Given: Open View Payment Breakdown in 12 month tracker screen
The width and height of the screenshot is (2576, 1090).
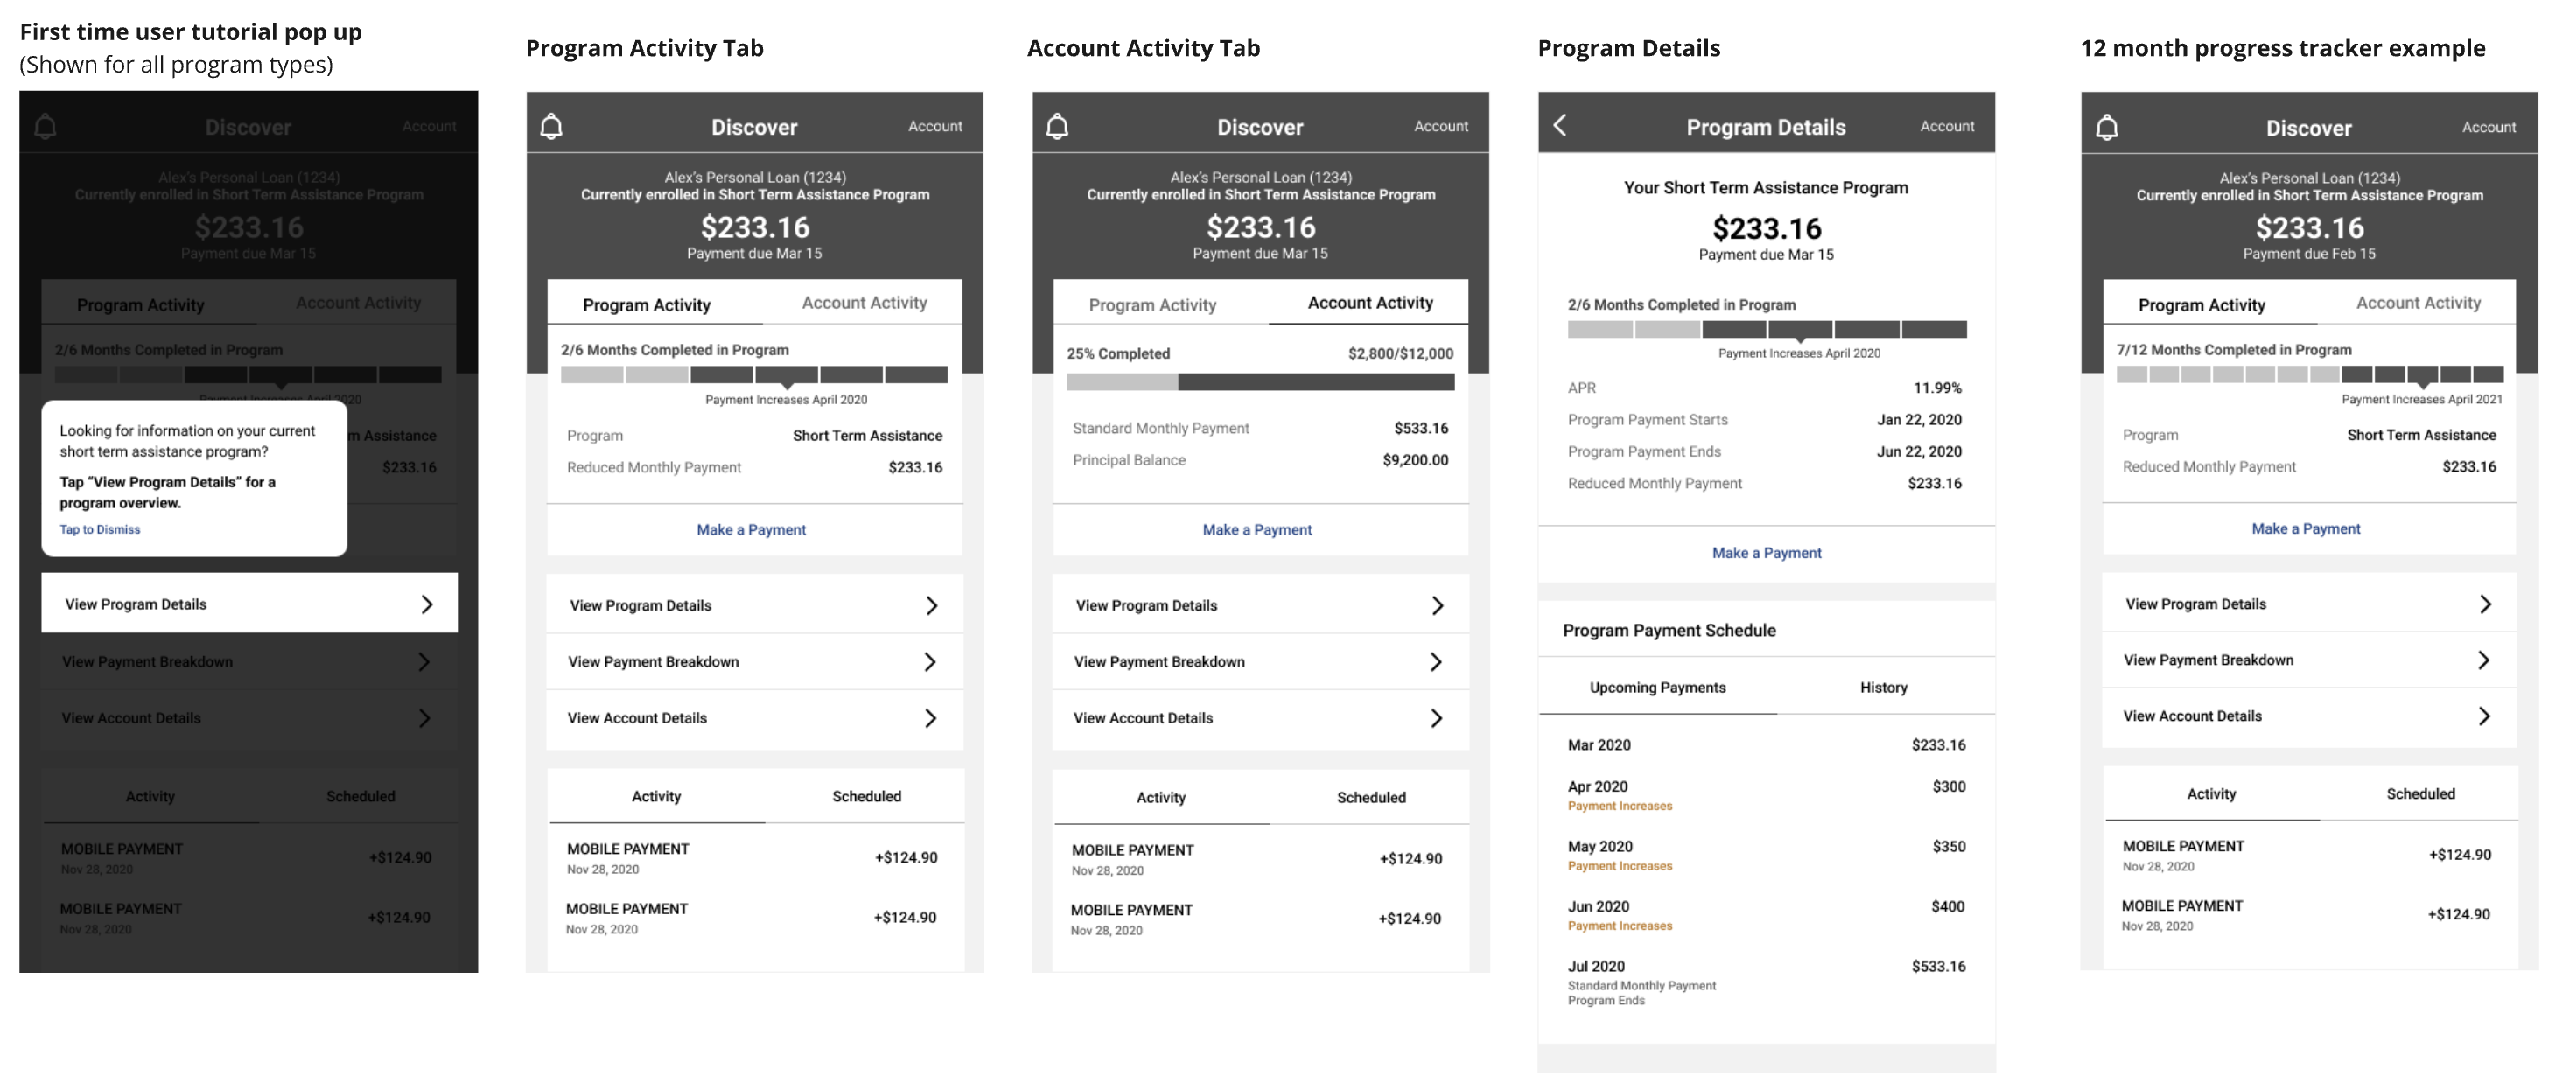Looking at the screenshot, I should tap(2309, 659).
